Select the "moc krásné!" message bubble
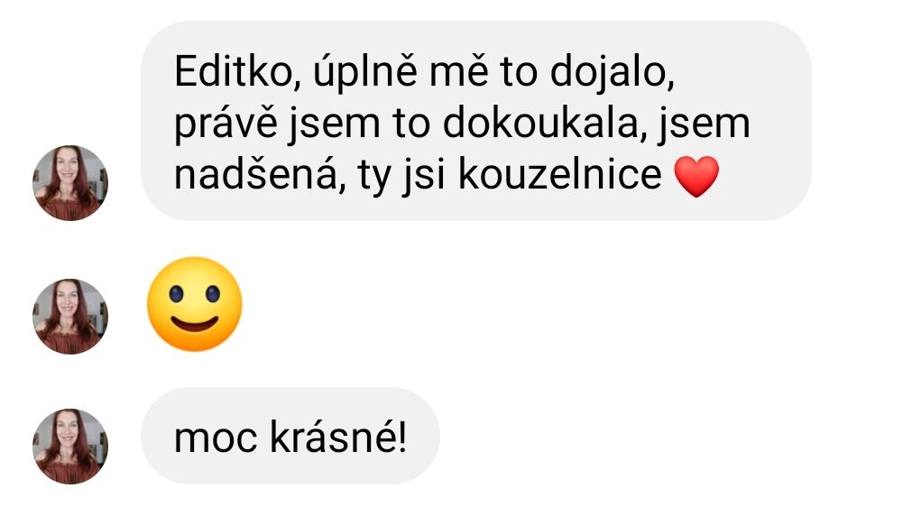Screen dimensions: 903x507 [x=290, y=436]
